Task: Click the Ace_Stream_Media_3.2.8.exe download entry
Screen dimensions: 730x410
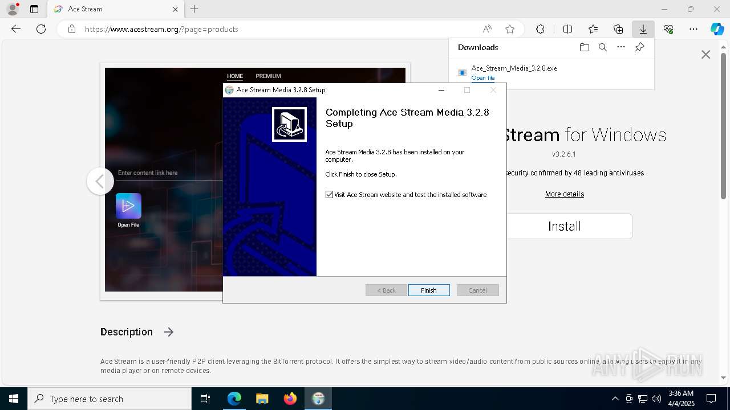Action: point(551,72)
